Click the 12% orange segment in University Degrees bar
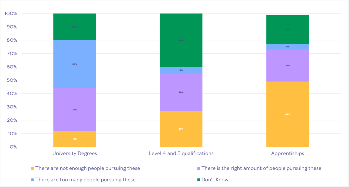 point(75,139)
